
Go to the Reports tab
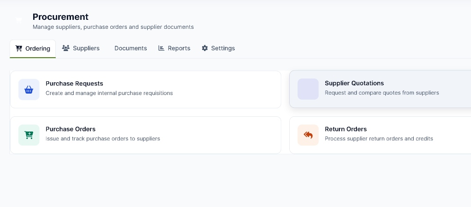pos(174,48)
